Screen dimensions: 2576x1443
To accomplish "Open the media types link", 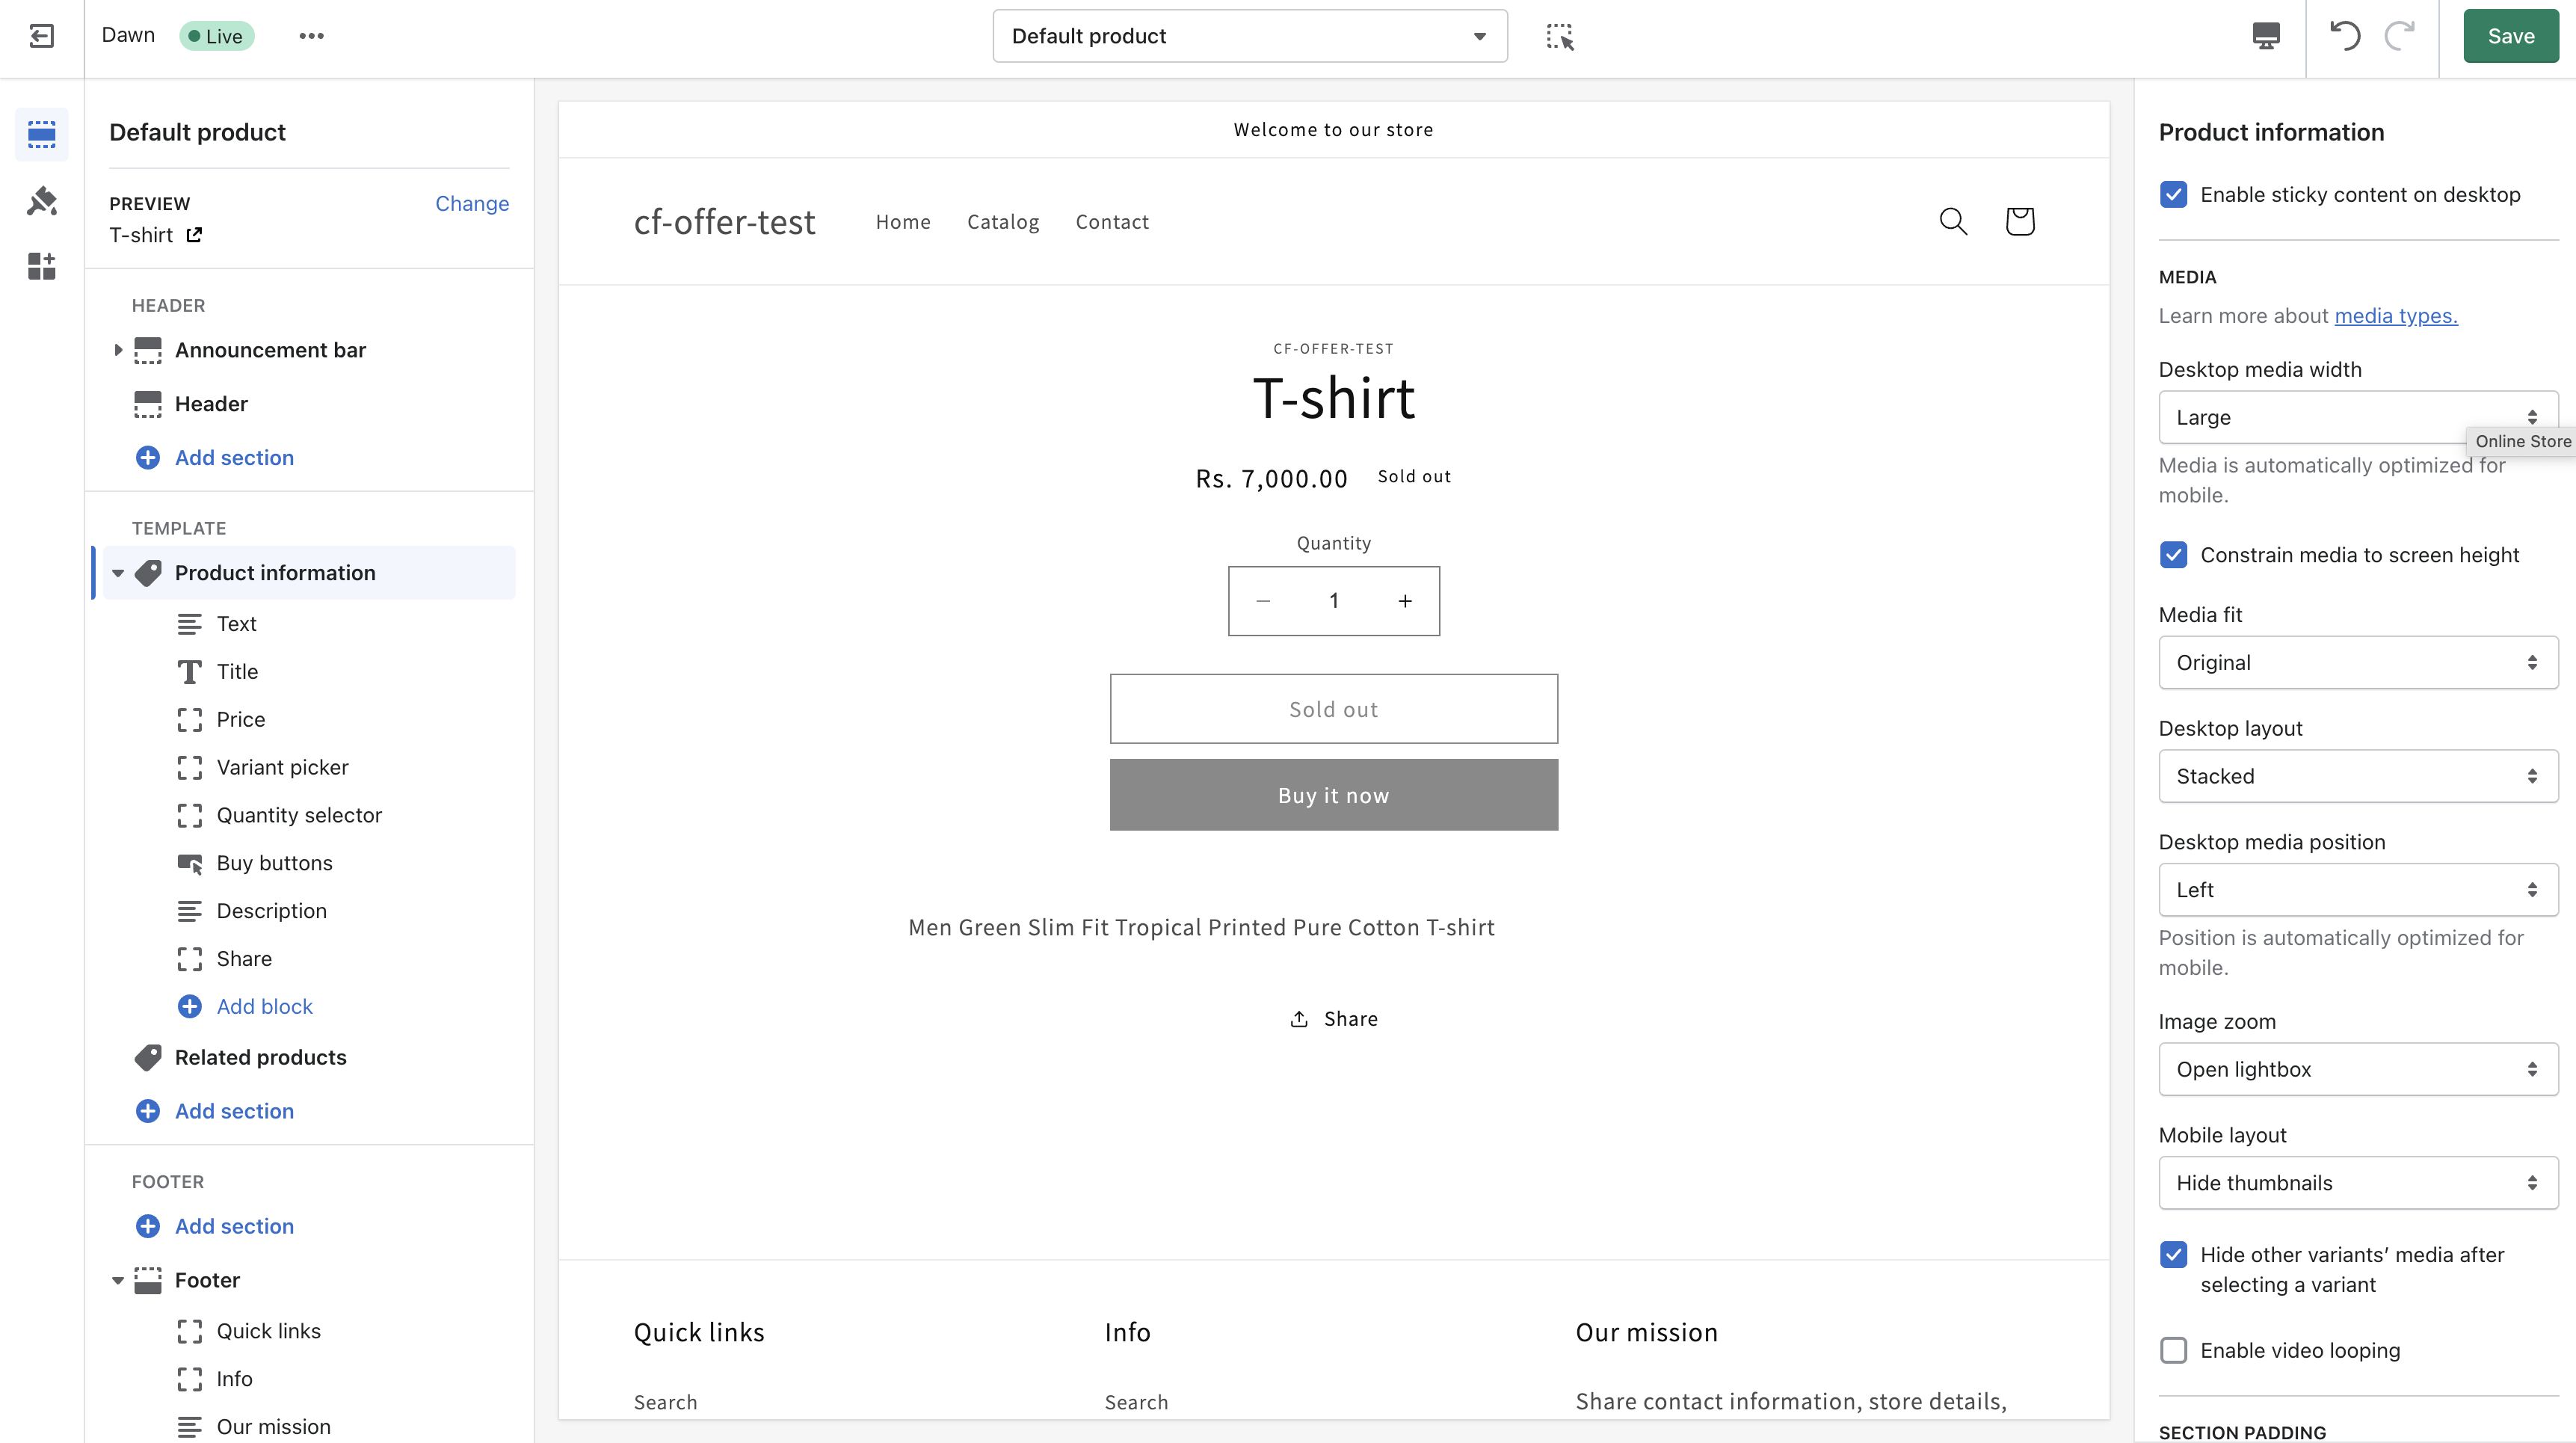I will click(2395, 316).
